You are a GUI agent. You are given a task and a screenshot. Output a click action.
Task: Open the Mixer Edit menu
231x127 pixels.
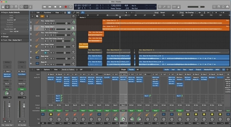(39, 70)
